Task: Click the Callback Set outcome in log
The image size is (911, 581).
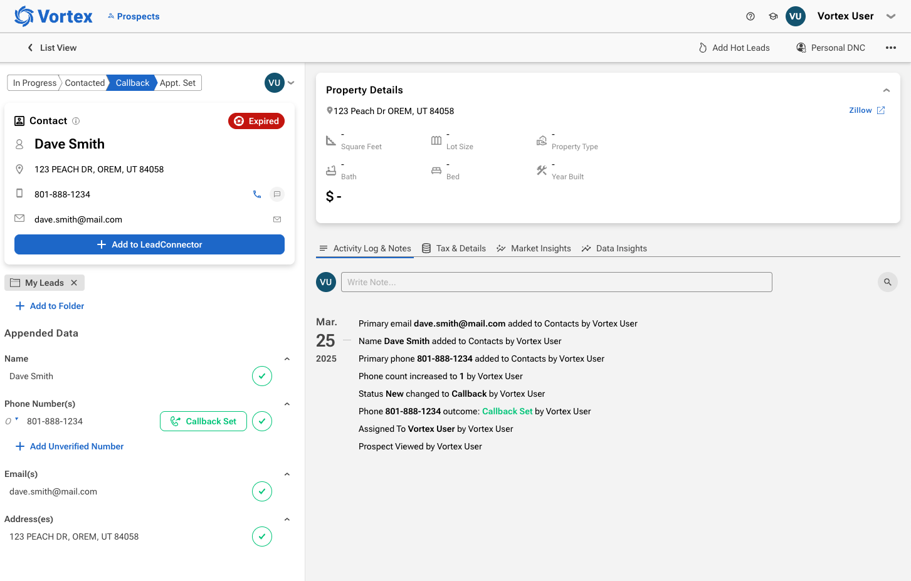Action: coord(507,411)
